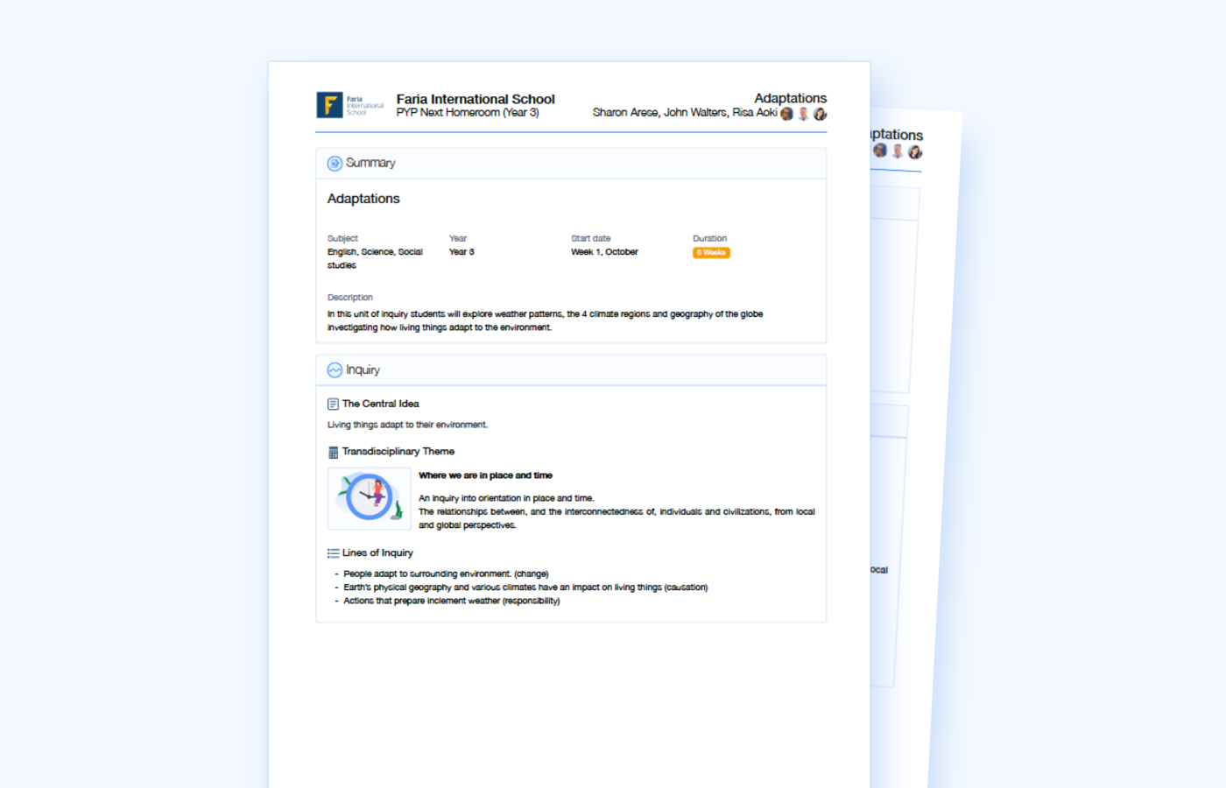The width and height of the screenshot is (1226, 788).
Task: Click 'Actions that prepare inclement weather (responsibility)'
Action: (x=452, y=601)
